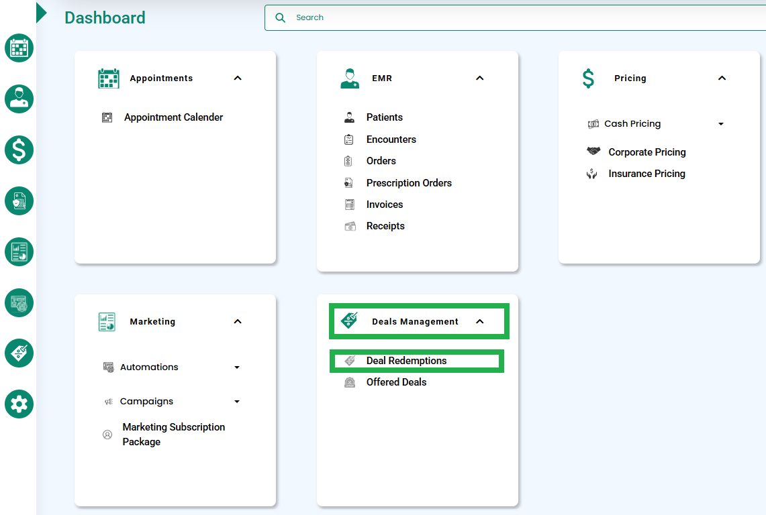Open Corporate Pricing

[x=647, y=152]
